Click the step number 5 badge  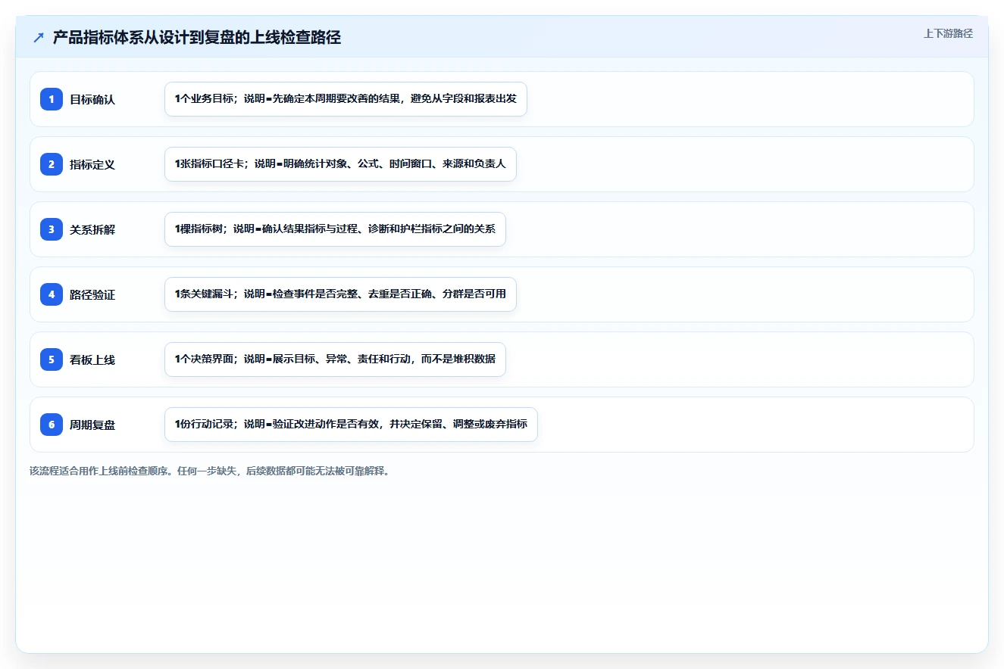coord(52,359)
